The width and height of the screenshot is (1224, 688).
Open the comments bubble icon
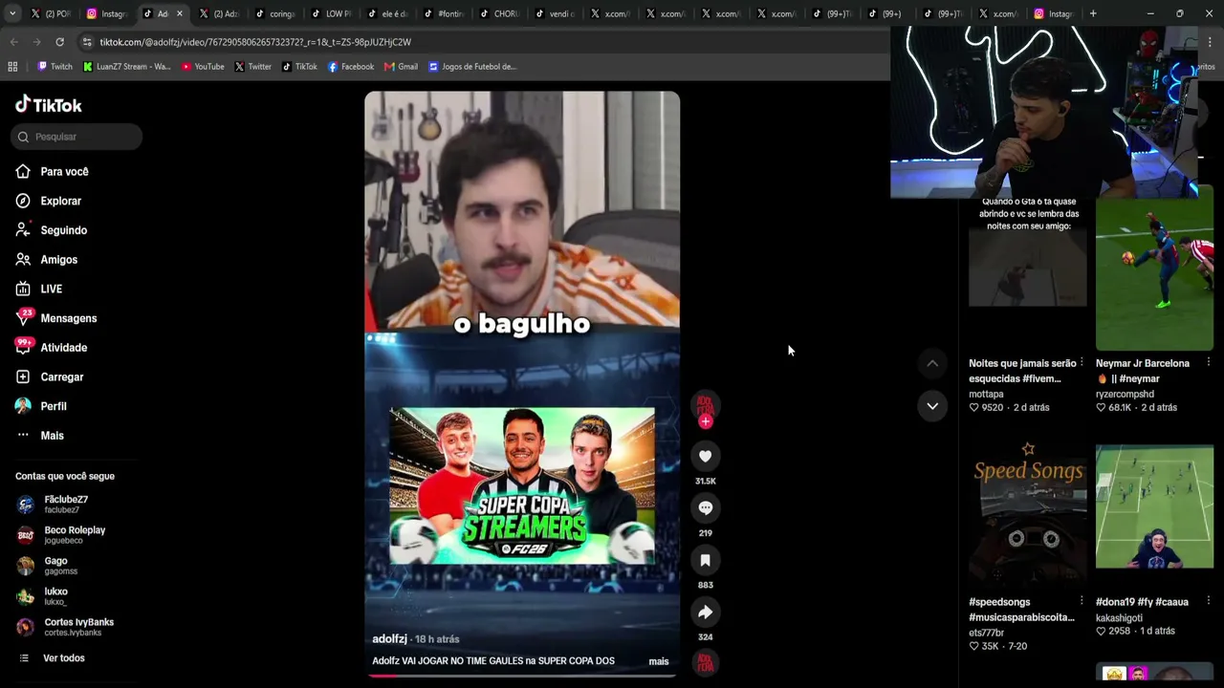pyautogui.click(x=705, y=508)
